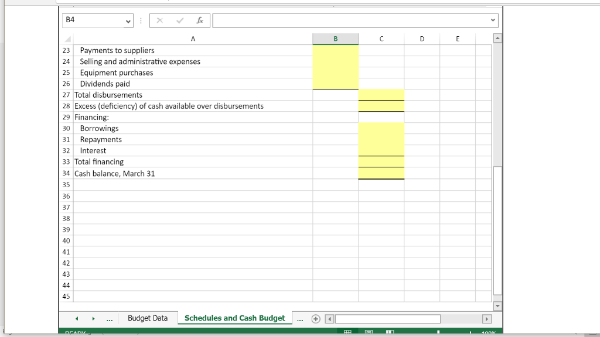
Task: Select row 34 by clicking its row header
Action: (x=66, y=173)
